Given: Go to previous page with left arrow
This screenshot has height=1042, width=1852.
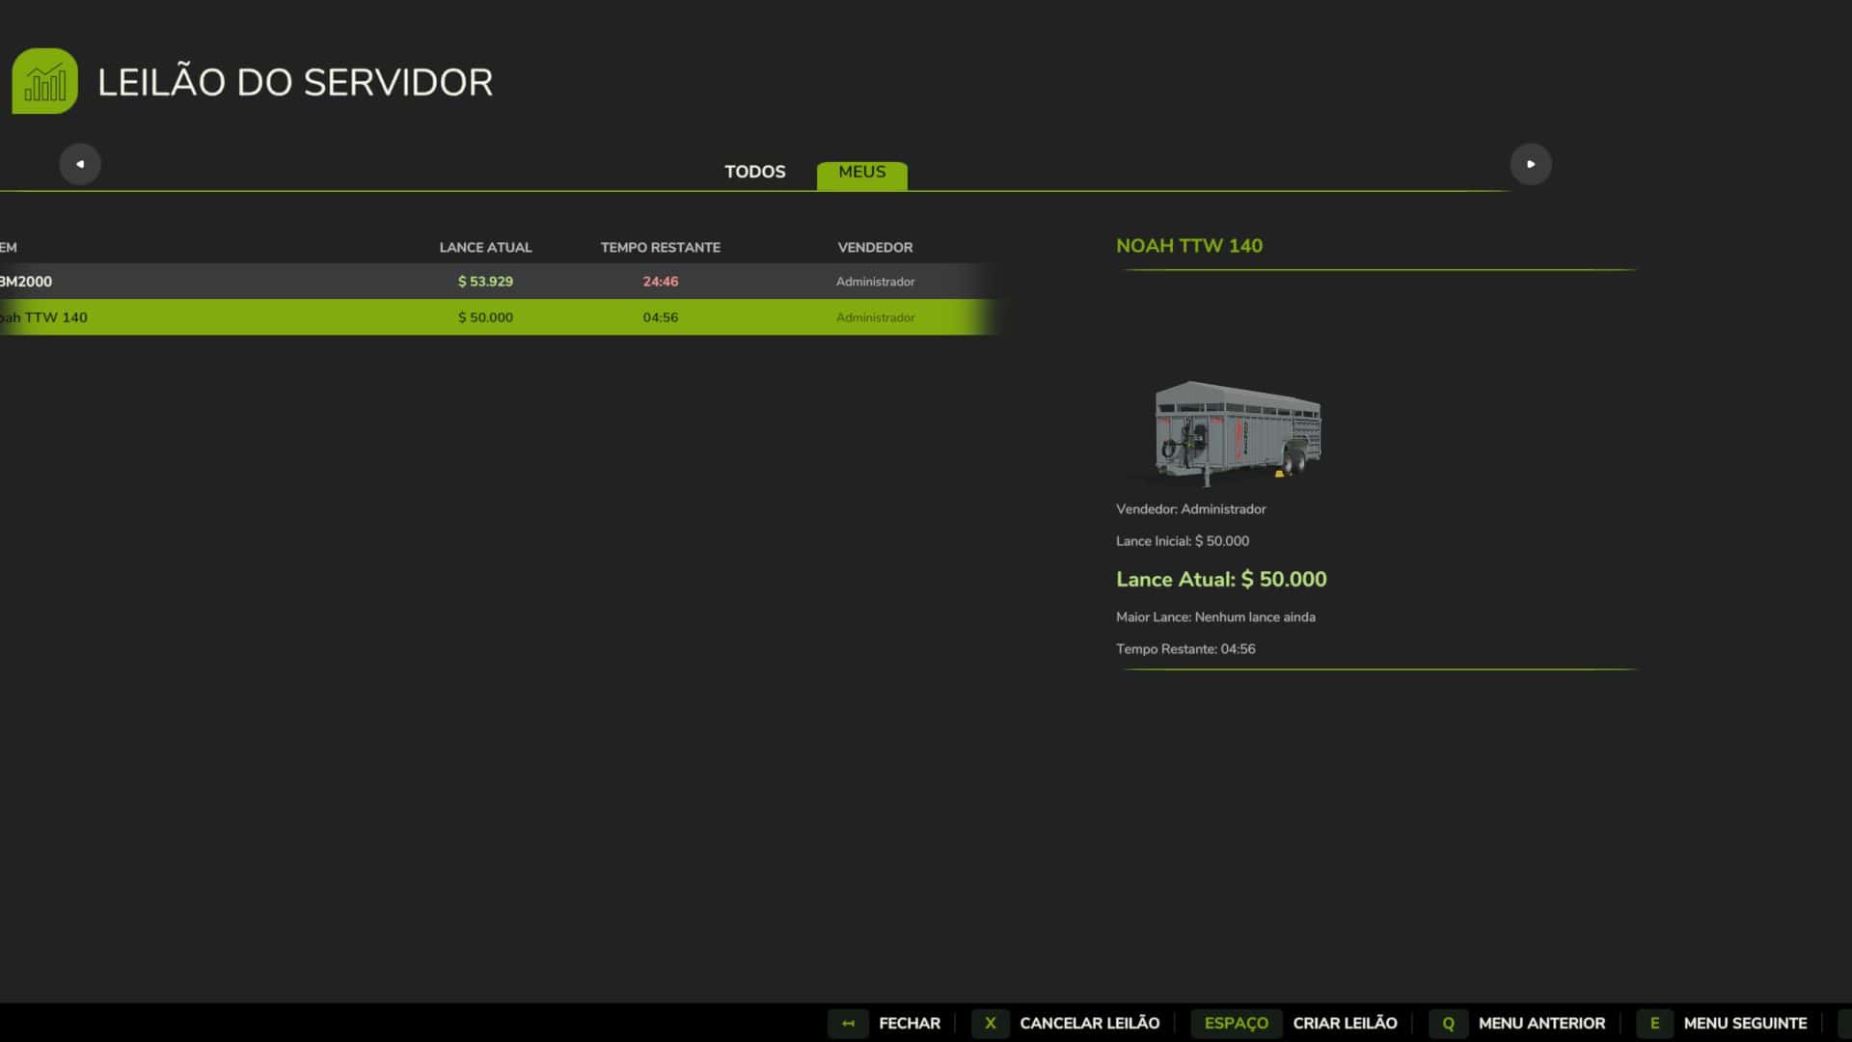Looking at the screenshot, I should pyautogui.click(x=80, y=164).
